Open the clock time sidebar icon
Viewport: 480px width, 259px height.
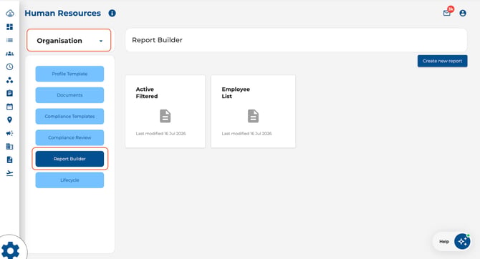pos(10,67)
